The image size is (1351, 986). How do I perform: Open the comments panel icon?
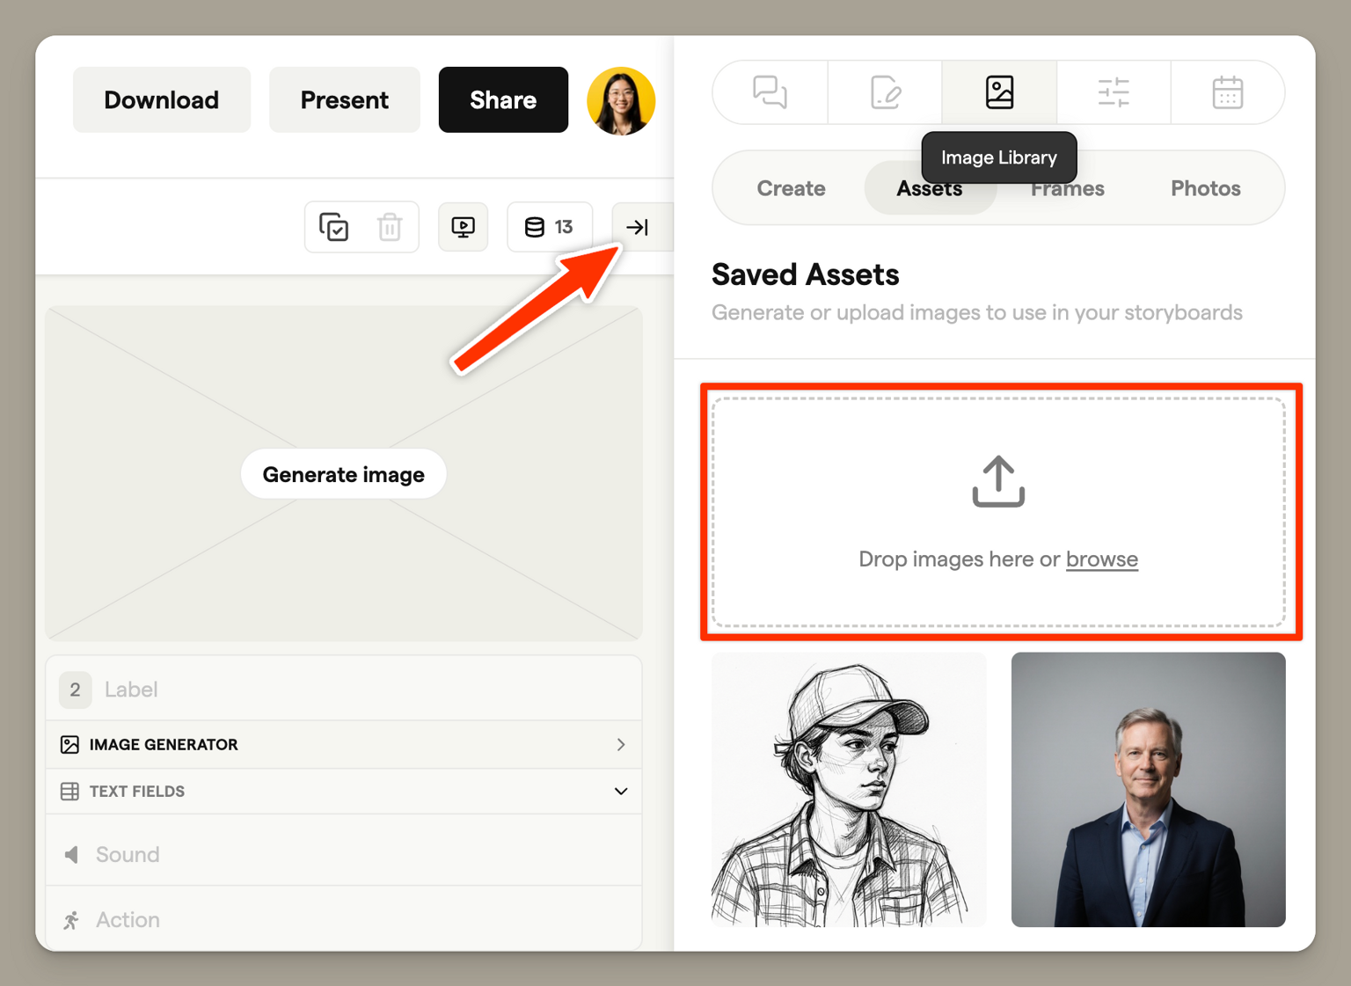[x=770, y=92]
